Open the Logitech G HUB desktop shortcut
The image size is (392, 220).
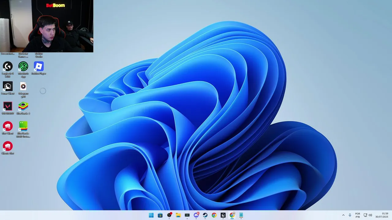click(x=8, y=69)
